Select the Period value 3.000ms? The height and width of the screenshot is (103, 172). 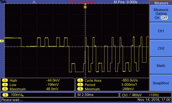(x=129, y=85)
